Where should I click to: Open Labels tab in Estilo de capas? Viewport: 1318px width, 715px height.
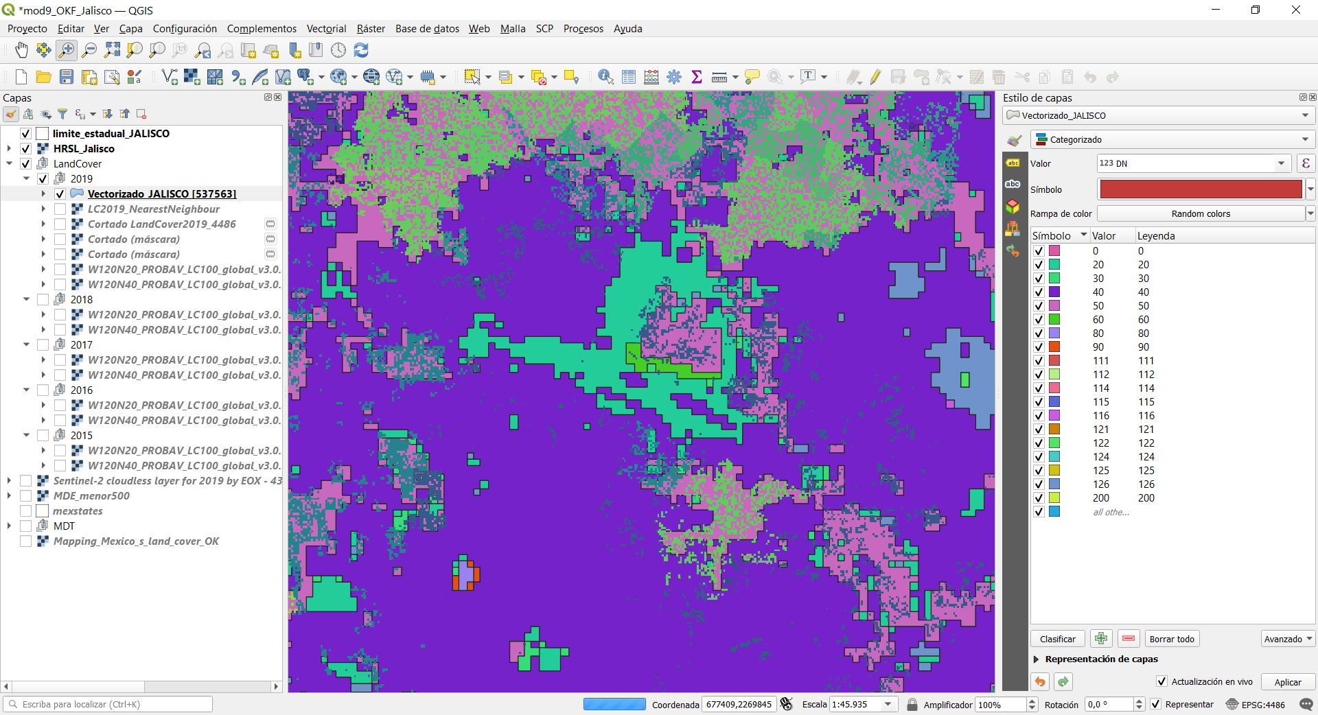(1013, 163)
